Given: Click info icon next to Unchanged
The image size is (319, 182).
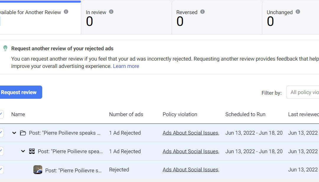Looking at the screenshot, I should pos(298,12).
